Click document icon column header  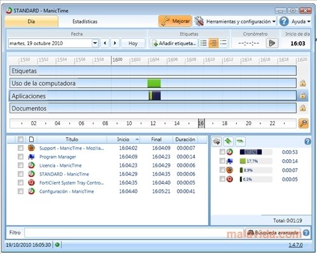[31, 139]
